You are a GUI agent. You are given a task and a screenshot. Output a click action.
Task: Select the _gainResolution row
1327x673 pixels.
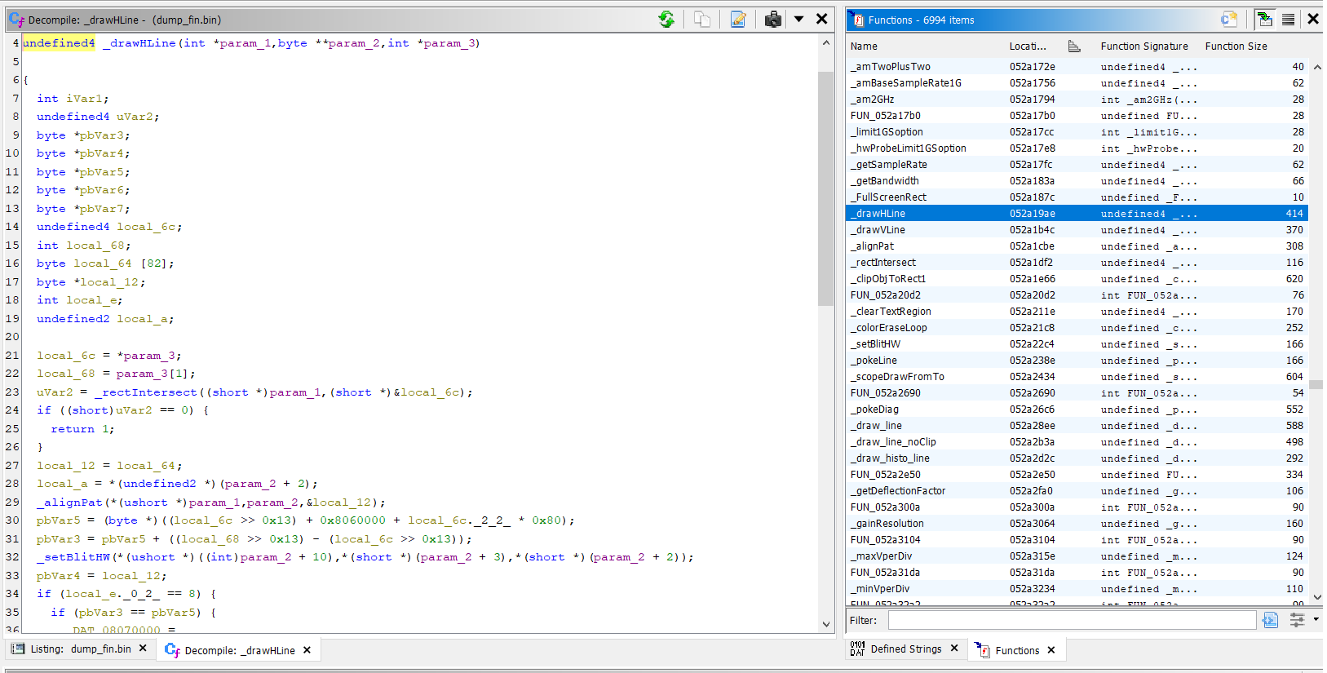click(x=1077, y=524)
